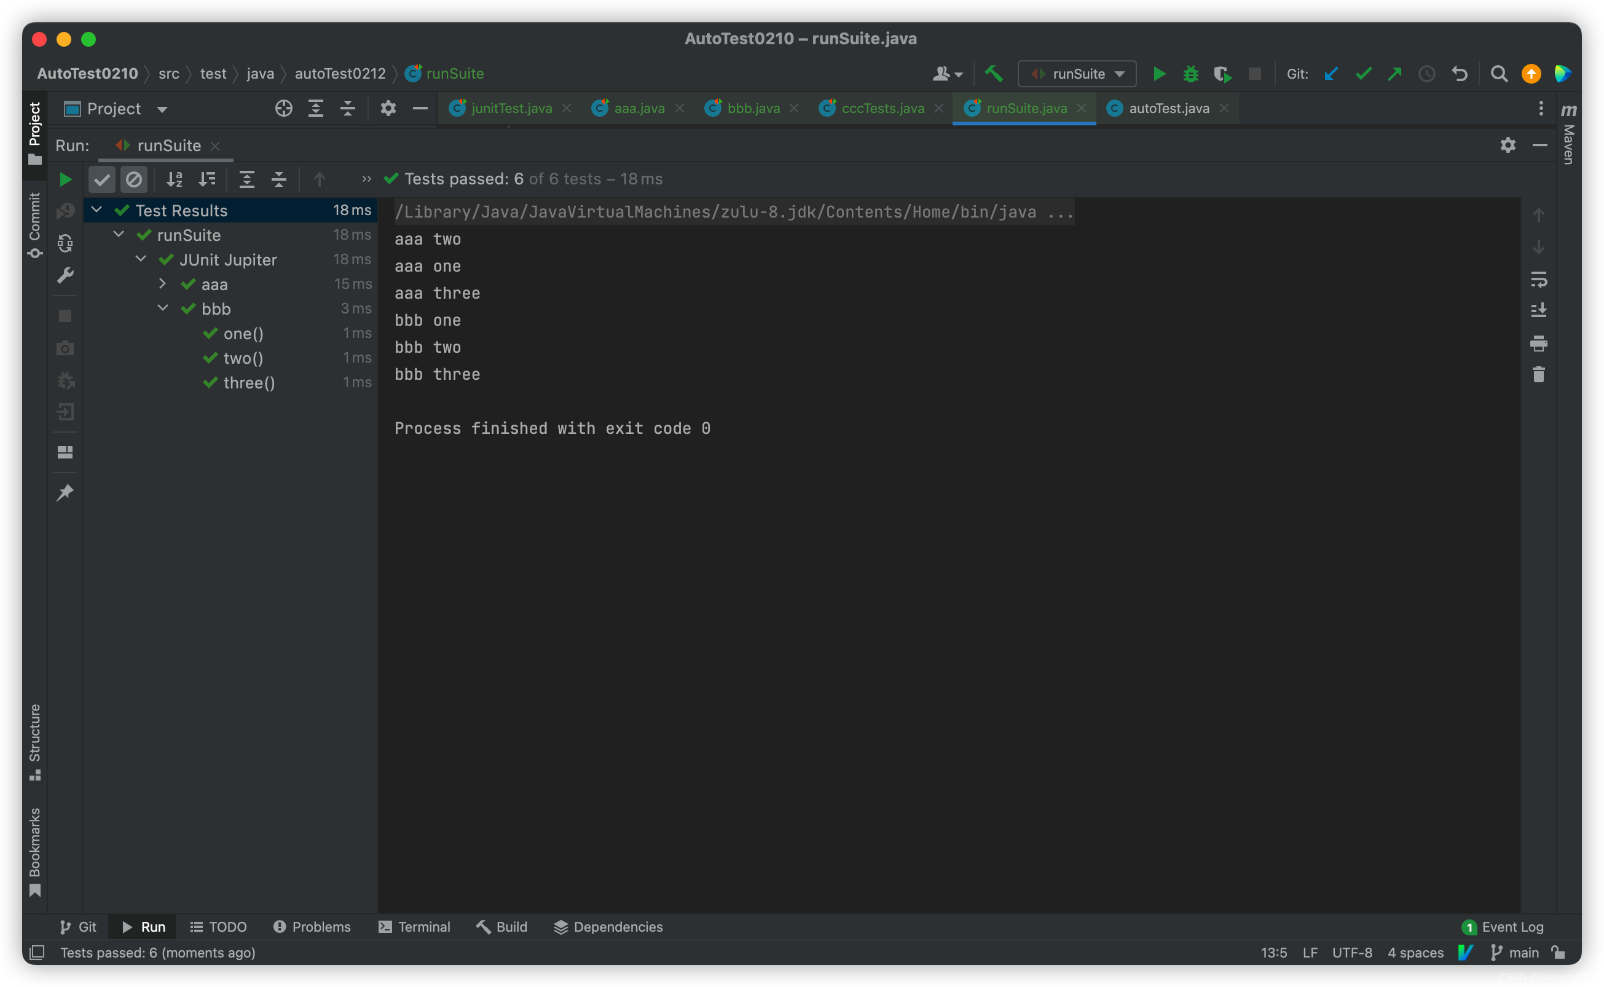Viewport: 1604px width, 987px height.
Task: Toggle soft-wrap in console output
Action: [x=1538, y=280]
